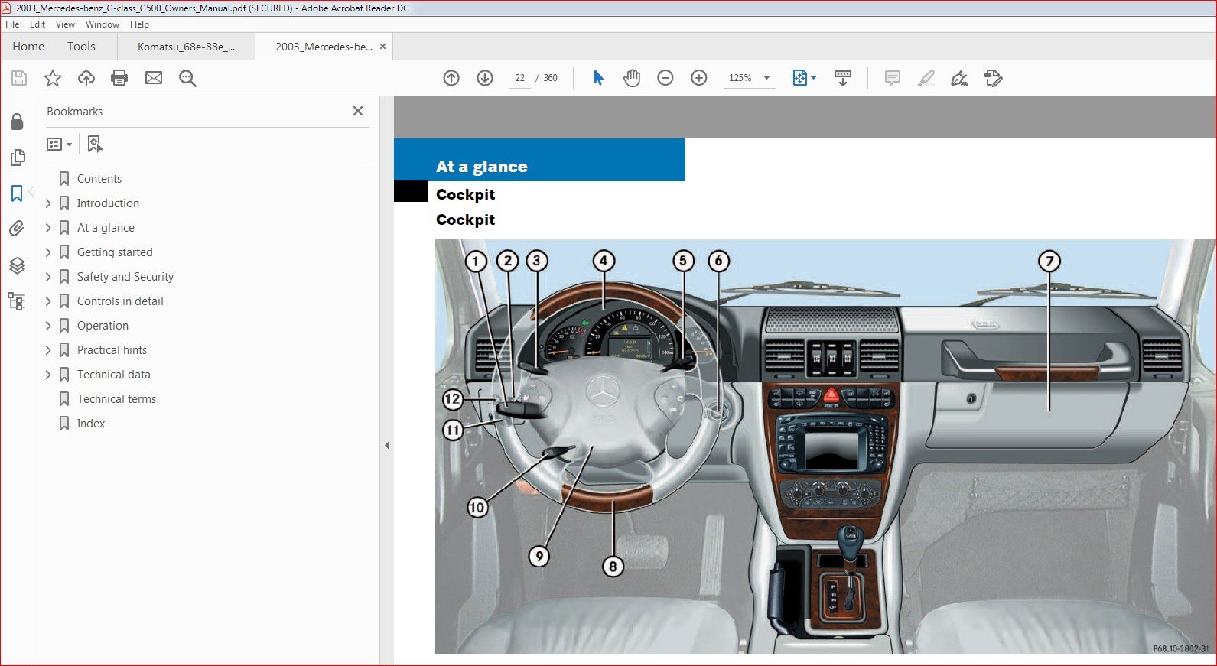This screenshot has width=1217, height=666.
Task: Click the new bookmark icon
Action: [x=95, y=144]
